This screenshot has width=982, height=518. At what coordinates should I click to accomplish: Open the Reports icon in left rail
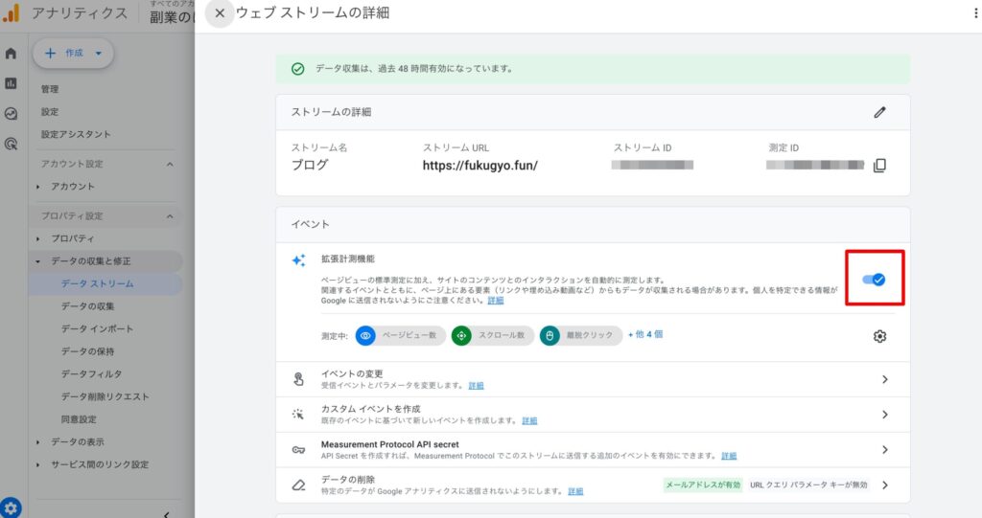[11, 83]
